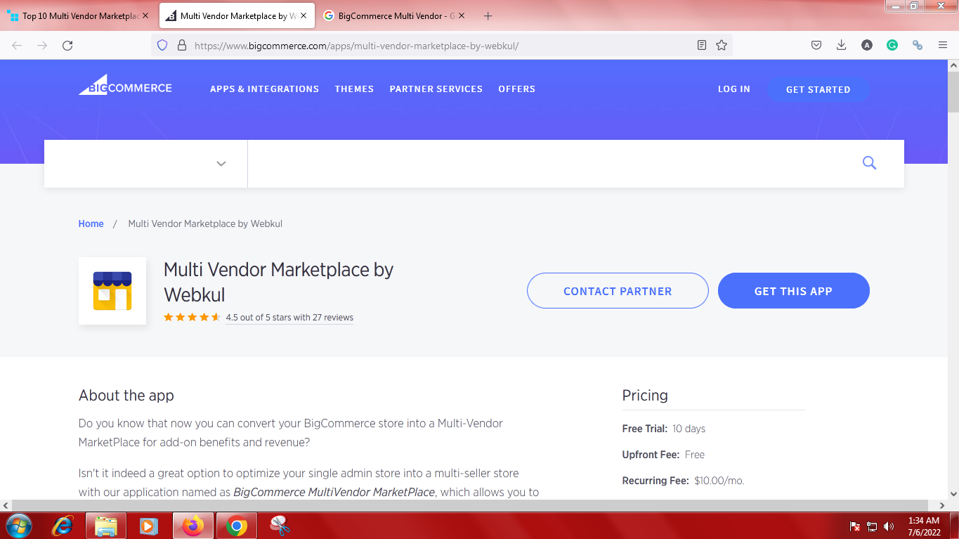Switch to Firefox in the taskbar
The image size is (959, 539).
pyautogui.click(x=193, y=525)
